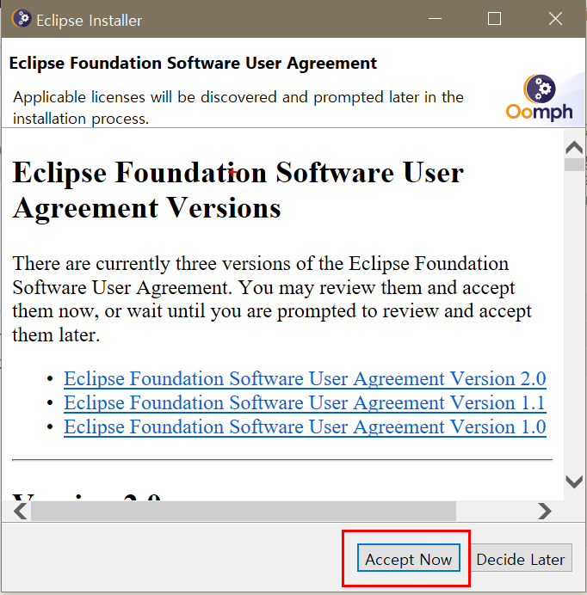Viewport: 587px width, 595px height.
Task: Minimize the Eclipse Installer window
Action: (435, 19)
